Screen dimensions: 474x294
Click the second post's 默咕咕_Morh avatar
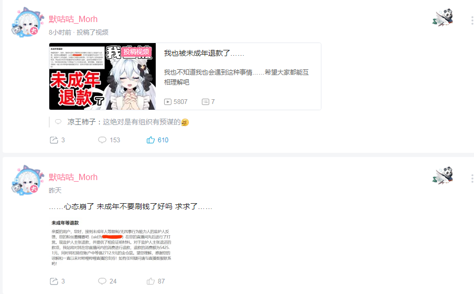27,181
